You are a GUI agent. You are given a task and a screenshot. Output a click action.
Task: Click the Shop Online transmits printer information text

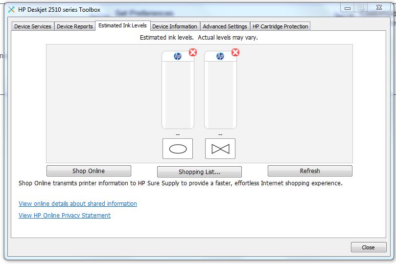(181, 183)
